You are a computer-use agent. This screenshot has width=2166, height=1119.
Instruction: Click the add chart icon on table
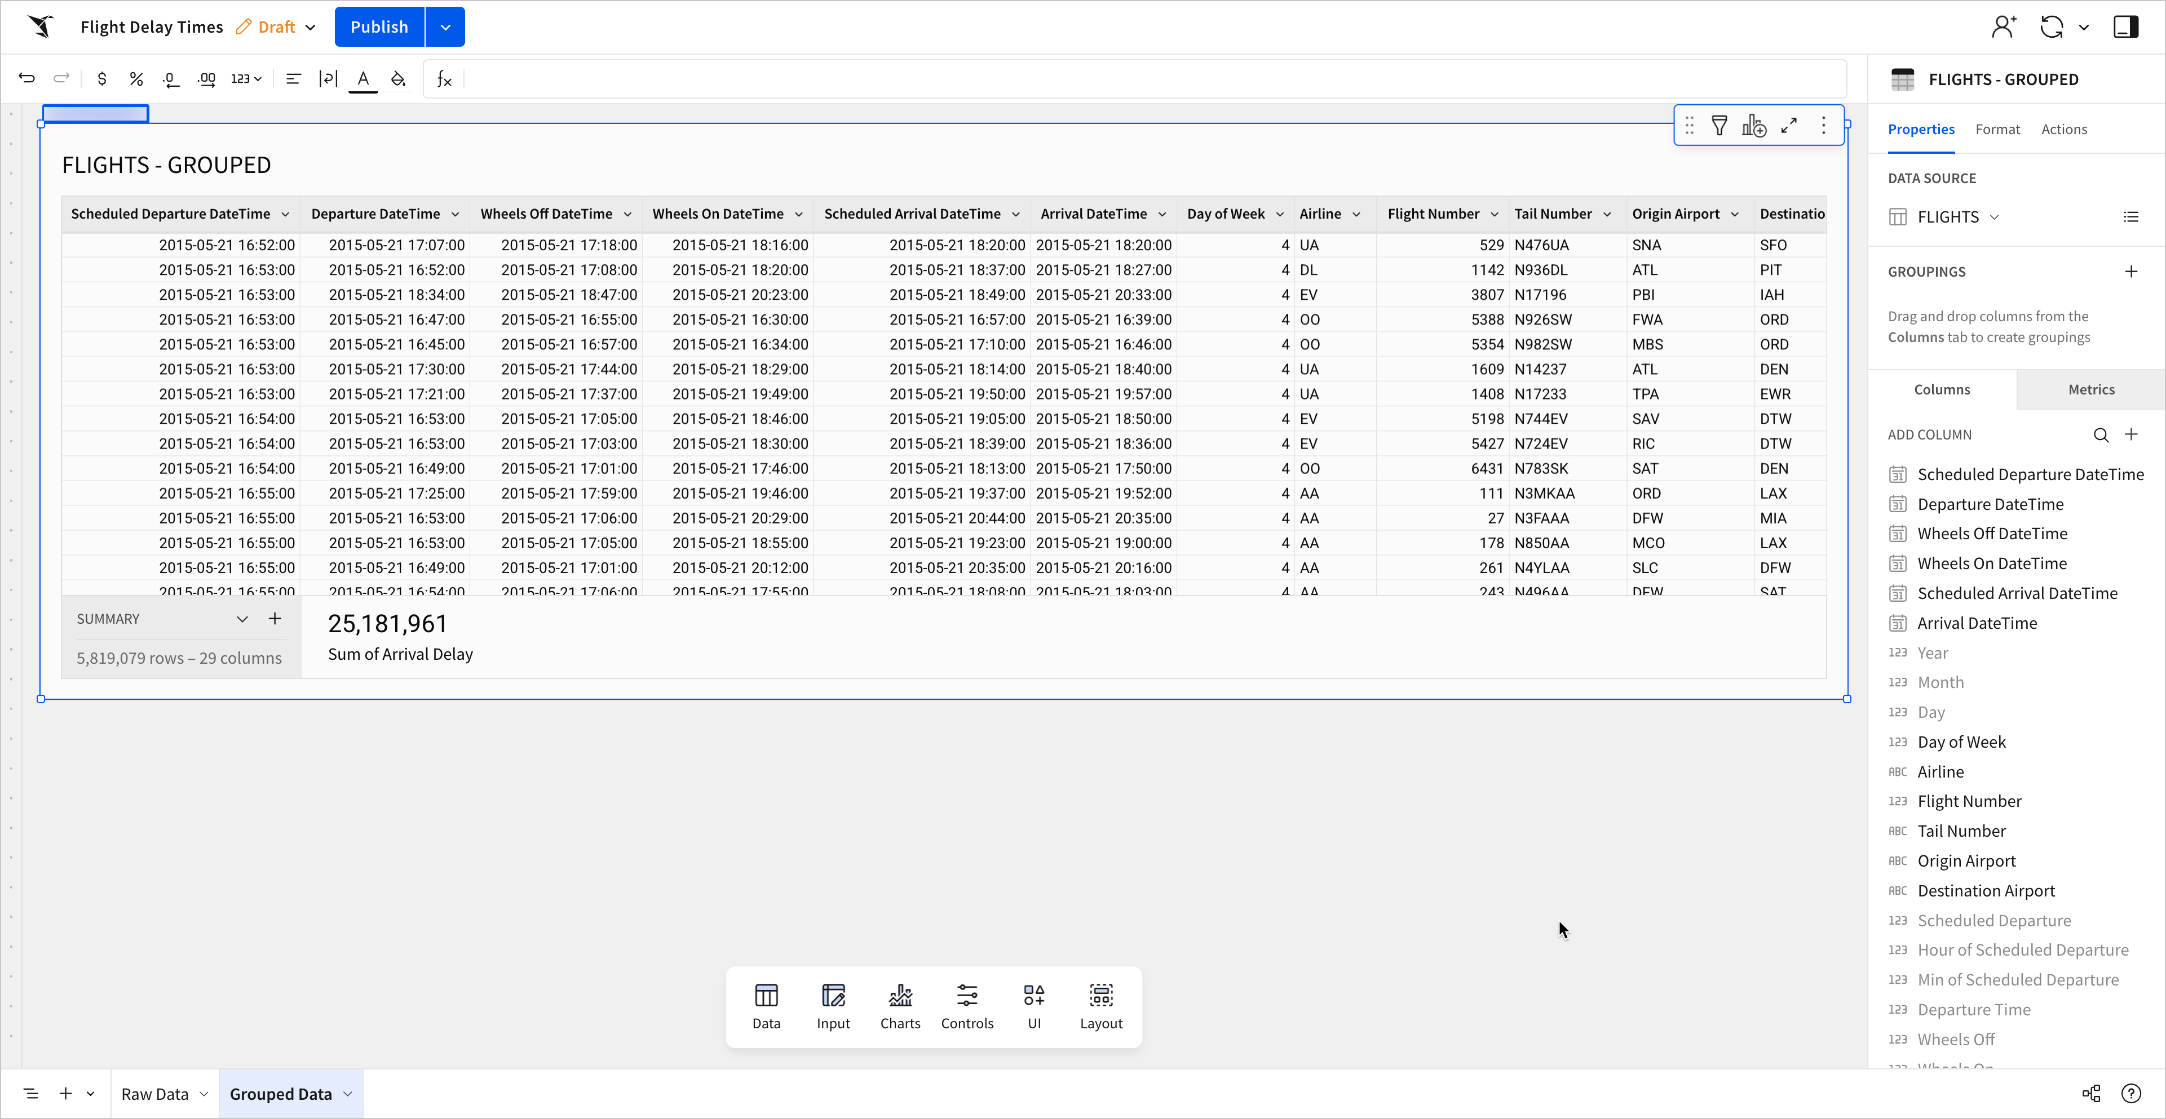click(x=1754, y=126)
